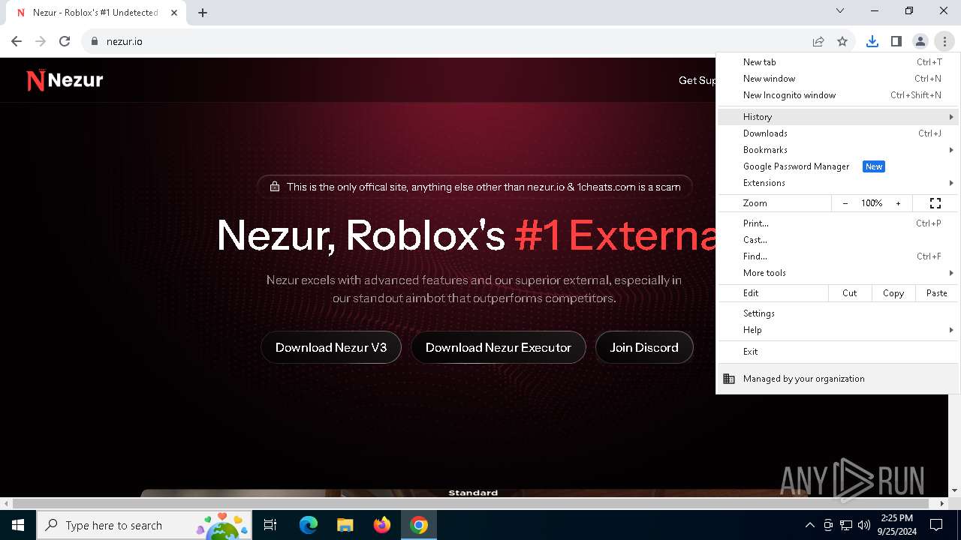
Task: Click the address bar URL field
Action: pos(450,41)
